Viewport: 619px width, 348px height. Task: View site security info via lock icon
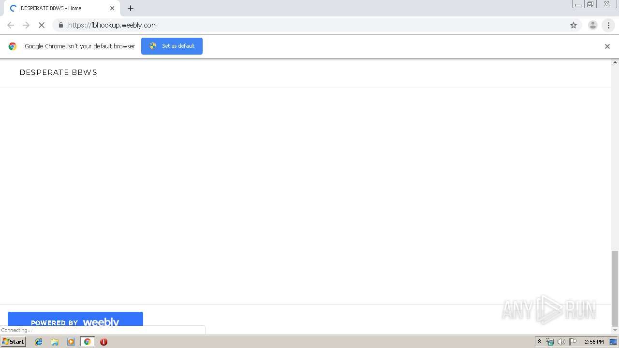point(60,25)
